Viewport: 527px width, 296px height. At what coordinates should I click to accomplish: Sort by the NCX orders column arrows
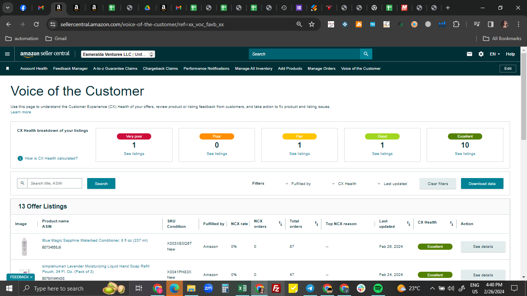(x=280, y=224)
